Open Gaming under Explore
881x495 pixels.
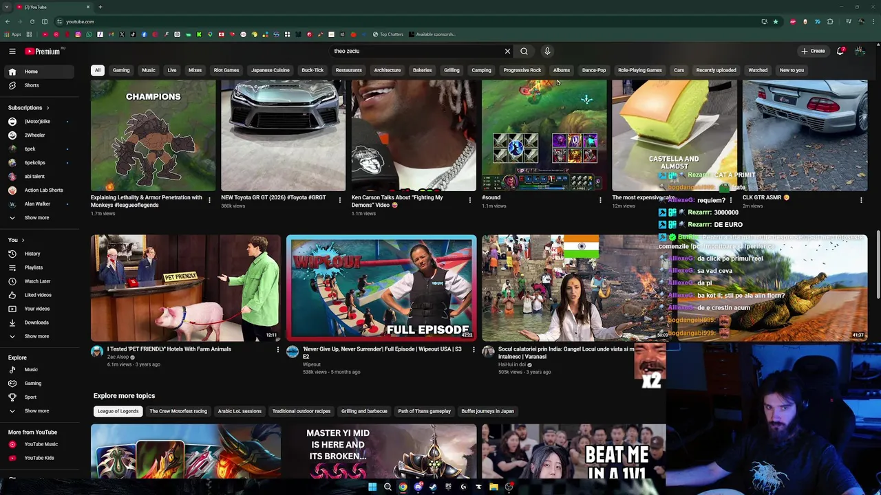click(x=32, y=384)
